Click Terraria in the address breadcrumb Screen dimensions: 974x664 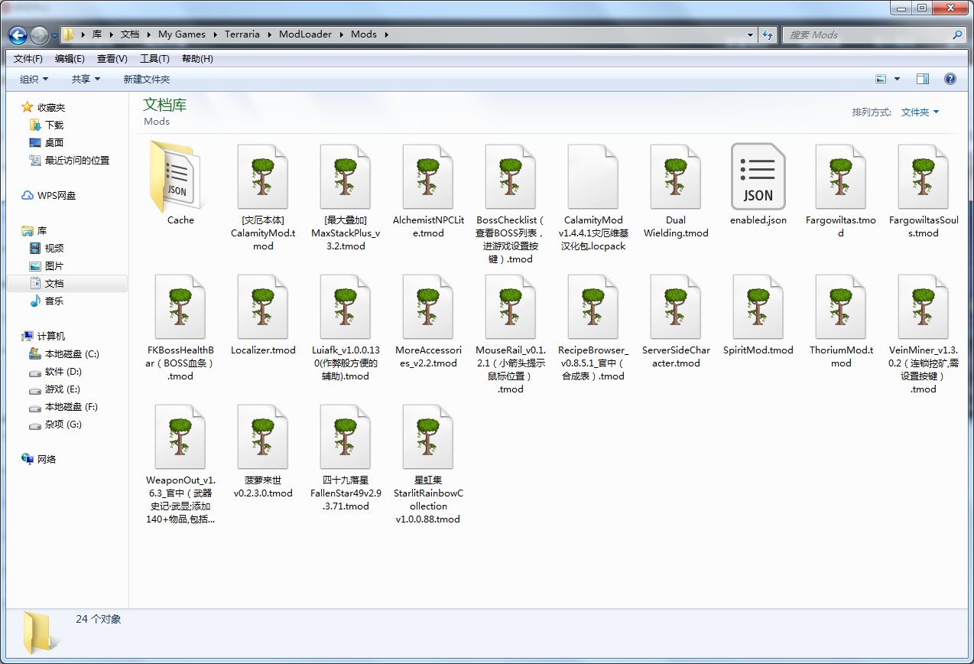(x=242, y=34)
